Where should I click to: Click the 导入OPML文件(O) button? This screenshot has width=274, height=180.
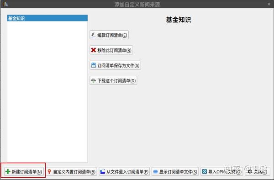[222, 172]
